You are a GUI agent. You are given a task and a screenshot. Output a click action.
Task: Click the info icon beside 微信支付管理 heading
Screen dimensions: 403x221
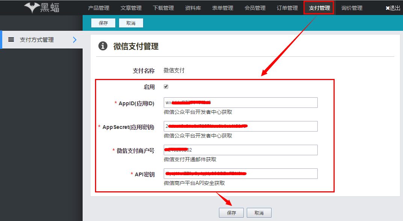coord(103,46)
